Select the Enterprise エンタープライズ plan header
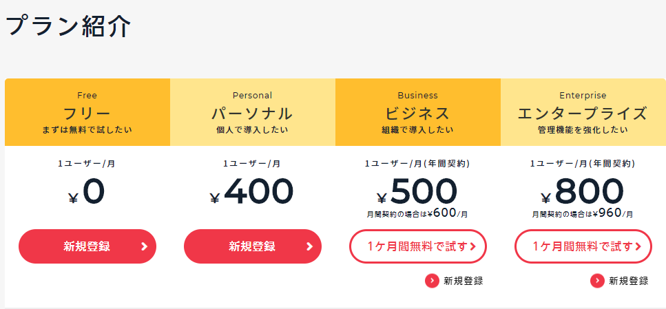 [583, 112]
